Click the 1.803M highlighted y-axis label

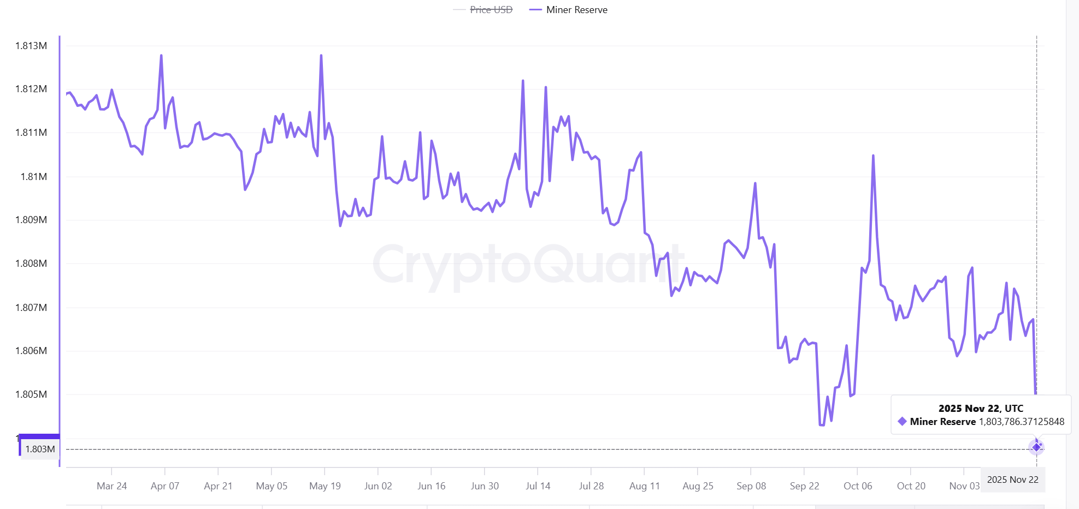click(x=40, y=449)
